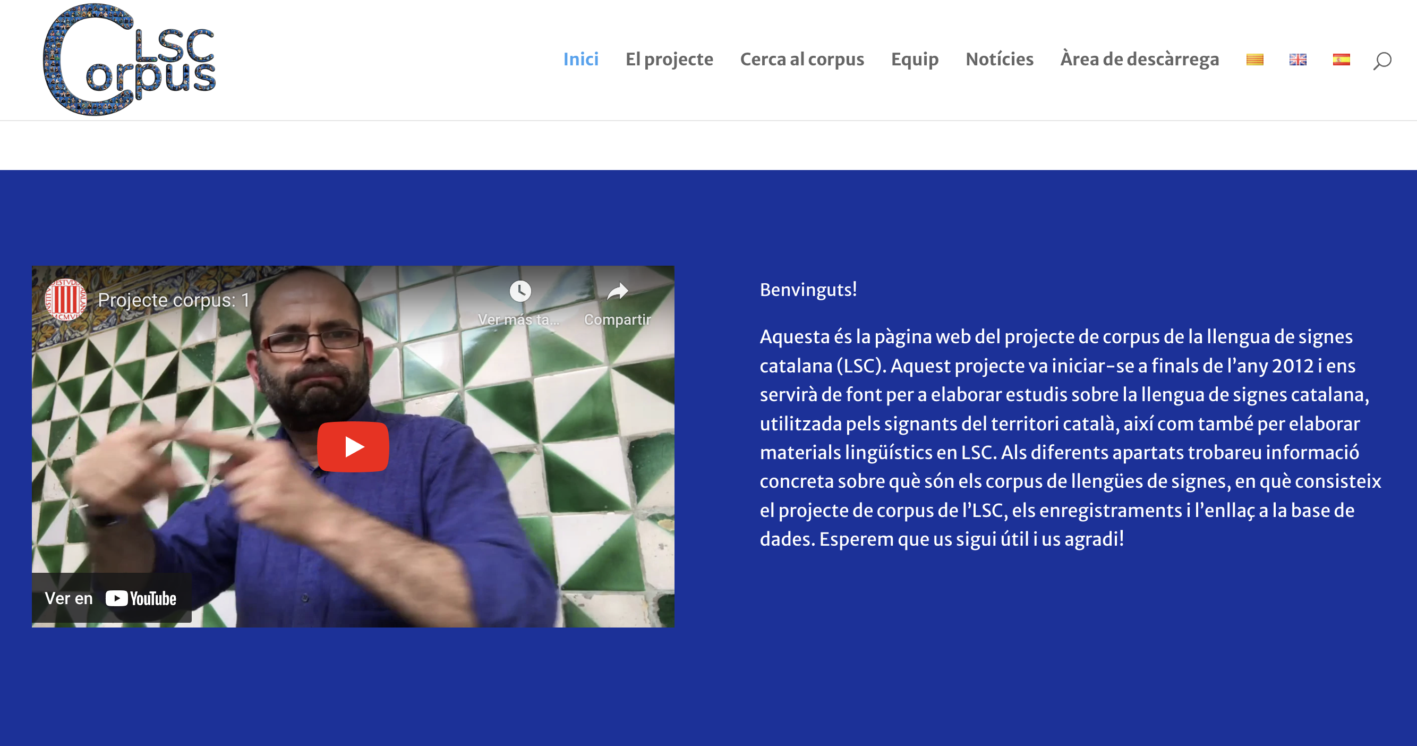This screenshot has height=746, width=1417.
Task: Click the Compartir share arrow icon
Action: 617,292
